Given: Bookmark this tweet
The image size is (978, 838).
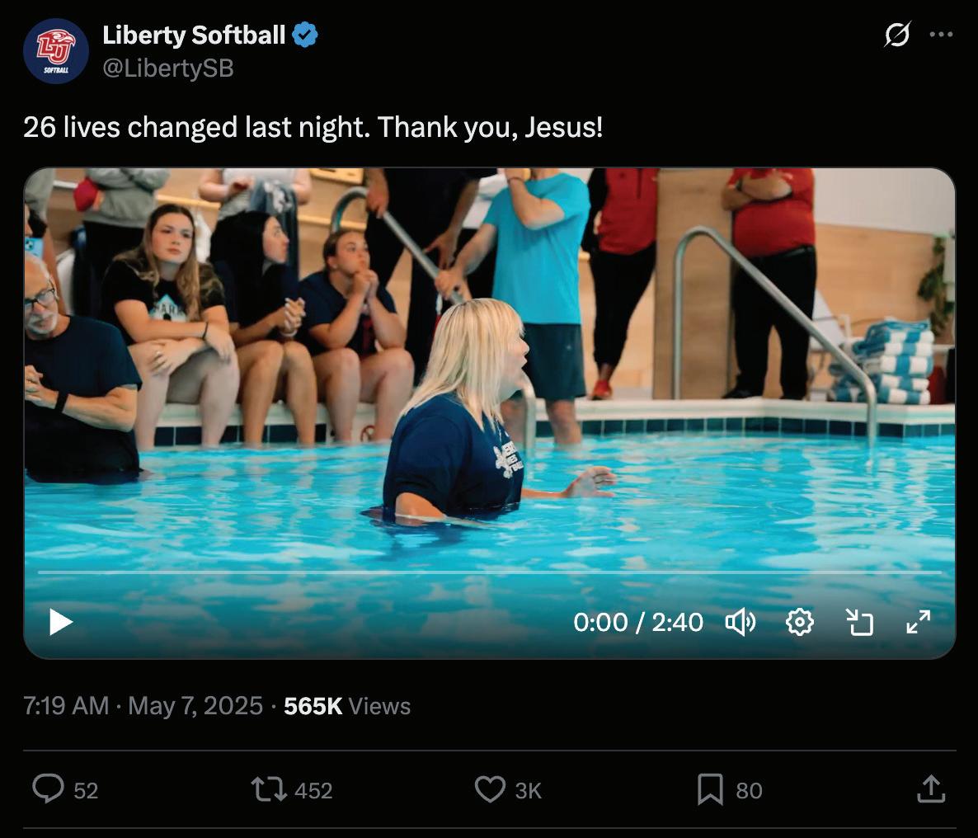Looking at the screenshot, I should pos(710,789).
